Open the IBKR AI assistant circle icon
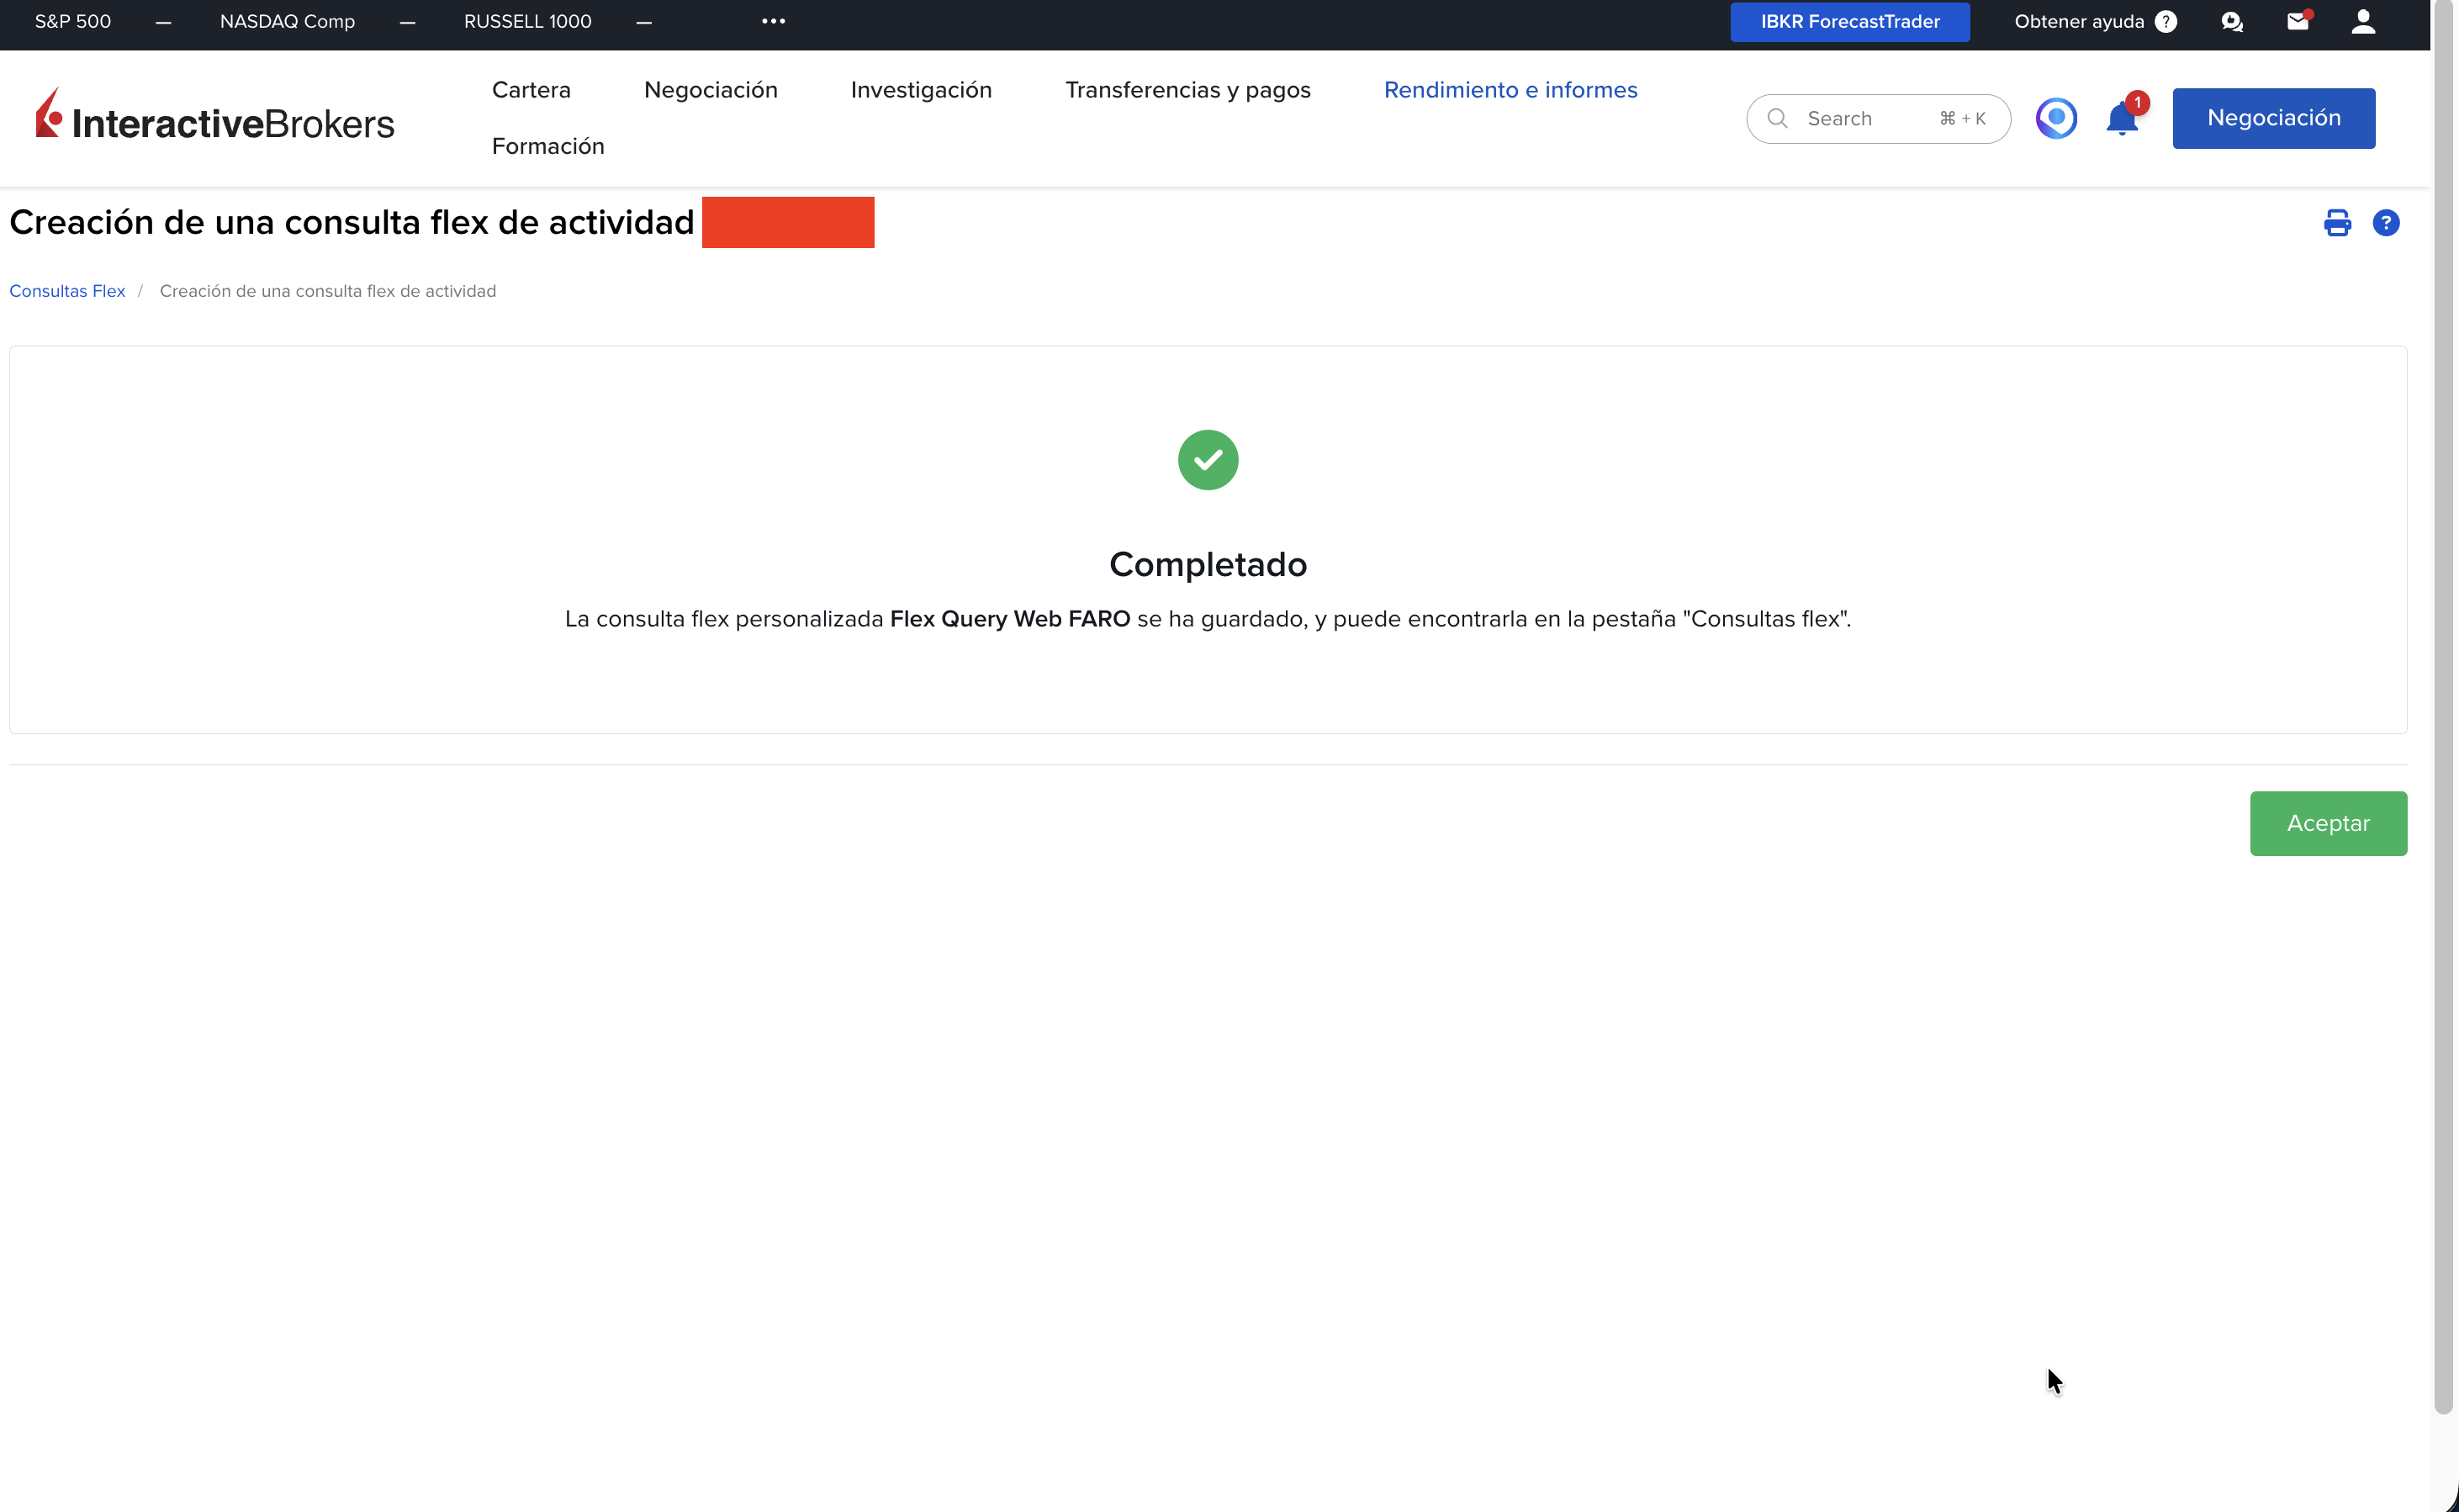The height and width of the screenshot is (1512, 2459). pyautogui.click(x=2056, y=118)
